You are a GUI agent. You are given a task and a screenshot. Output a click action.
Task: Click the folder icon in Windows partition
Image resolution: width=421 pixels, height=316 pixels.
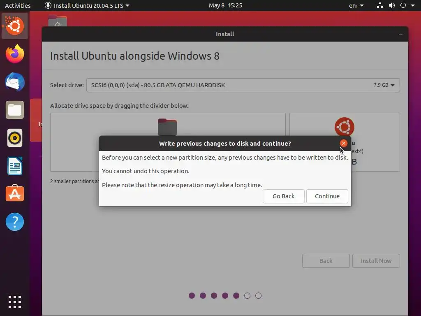tap(167, 128)
